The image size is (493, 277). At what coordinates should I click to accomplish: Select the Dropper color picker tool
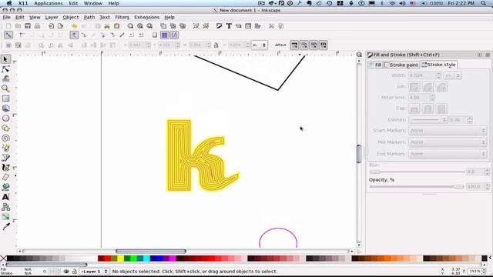(x=5, y=226)
